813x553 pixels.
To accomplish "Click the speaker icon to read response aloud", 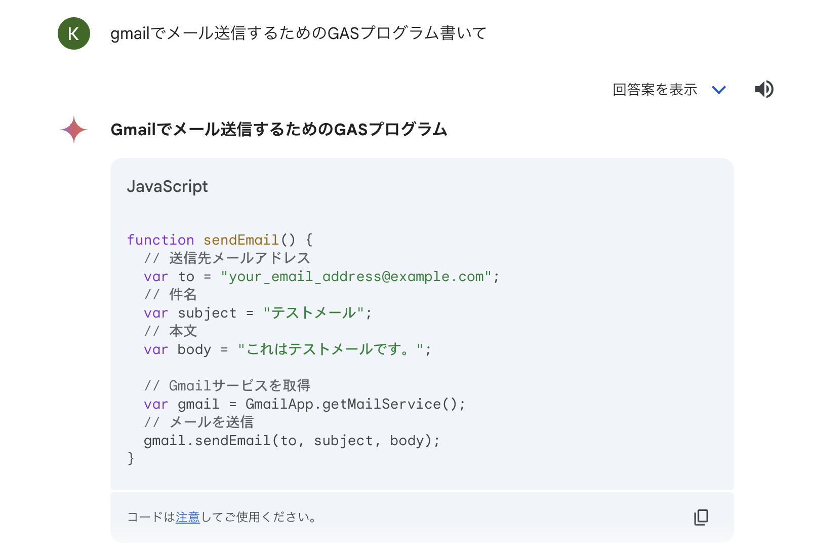I will pos(764,89).
